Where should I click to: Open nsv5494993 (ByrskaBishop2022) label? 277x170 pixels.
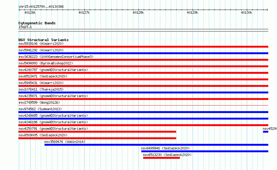point(46,63)
